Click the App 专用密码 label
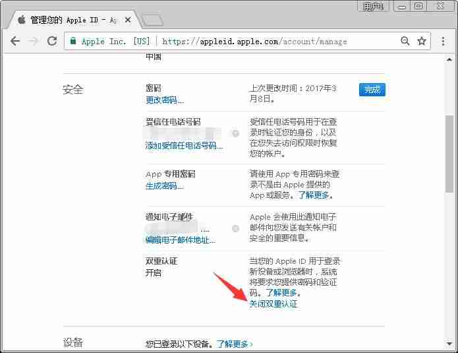 170,174
